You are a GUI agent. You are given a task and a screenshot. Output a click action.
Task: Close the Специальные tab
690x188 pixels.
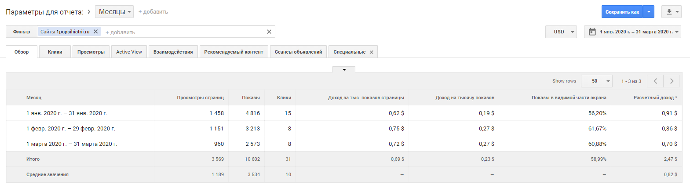pyautogui.click(x=372, y=52)
